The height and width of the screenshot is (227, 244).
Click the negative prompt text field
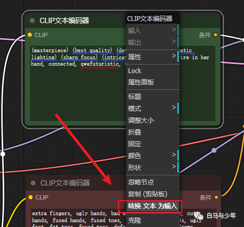pos(78,218)
